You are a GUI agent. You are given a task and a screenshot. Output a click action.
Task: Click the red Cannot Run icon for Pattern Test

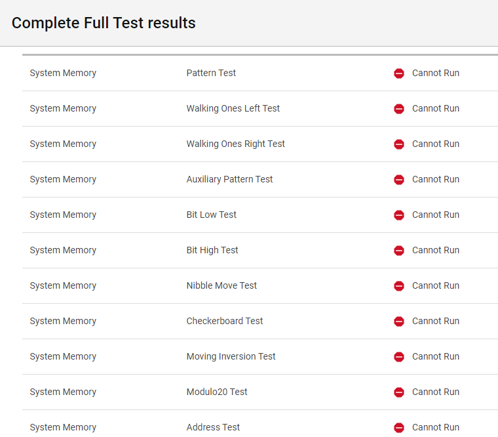coord(399,73)
